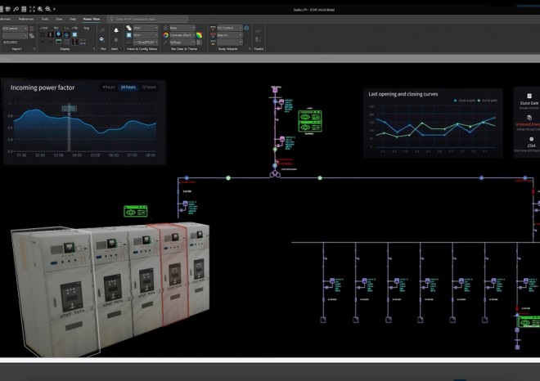Open the Contrast (Black) theme dropdown
540x381 pixels.
[182, 35]
